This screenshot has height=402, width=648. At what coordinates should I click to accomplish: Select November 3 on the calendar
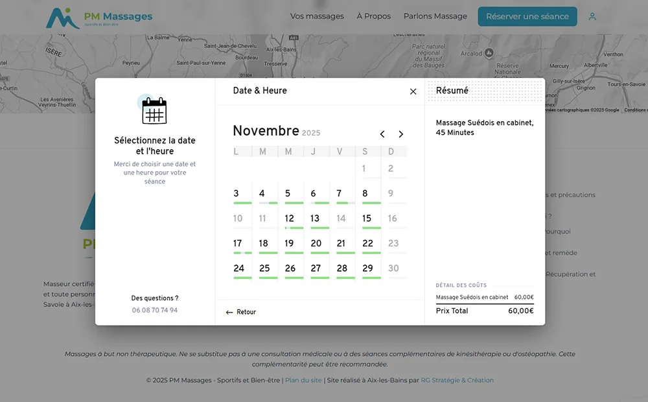coord(237,193)
